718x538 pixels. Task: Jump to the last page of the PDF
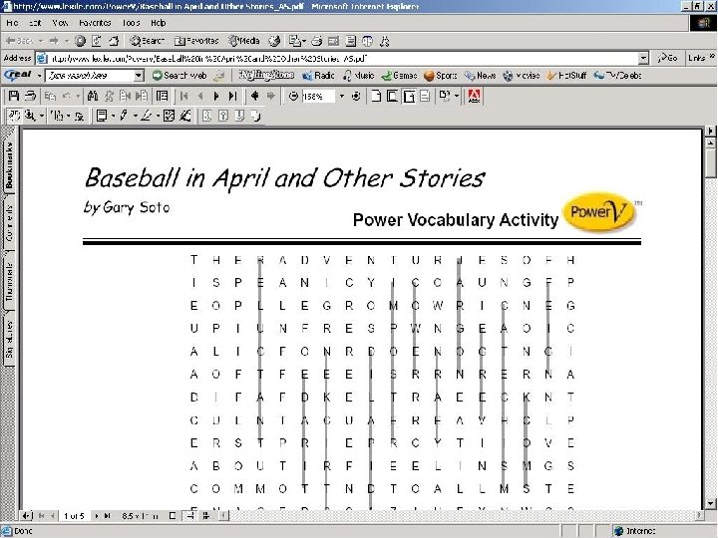[233, 96]
